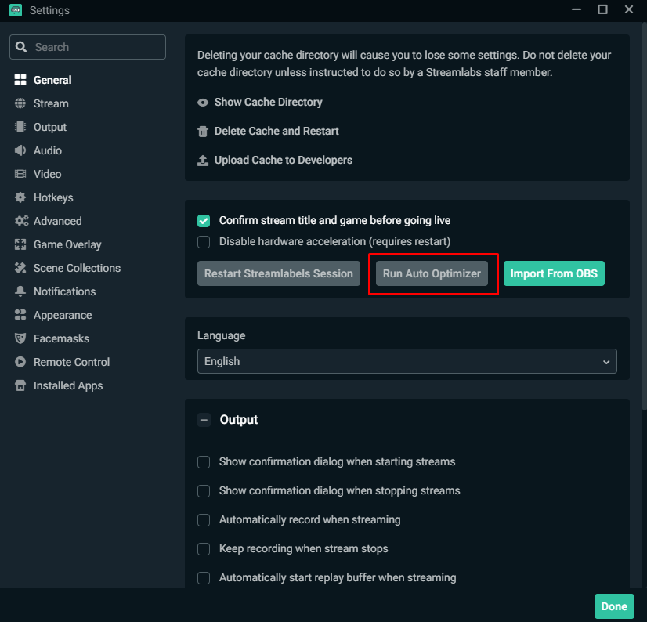Click the Language label text
647x622 pixels.
221,335
